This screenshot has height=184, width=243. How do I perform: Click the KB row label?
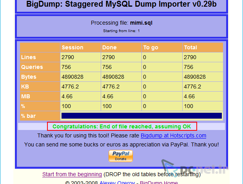(25, 87)
